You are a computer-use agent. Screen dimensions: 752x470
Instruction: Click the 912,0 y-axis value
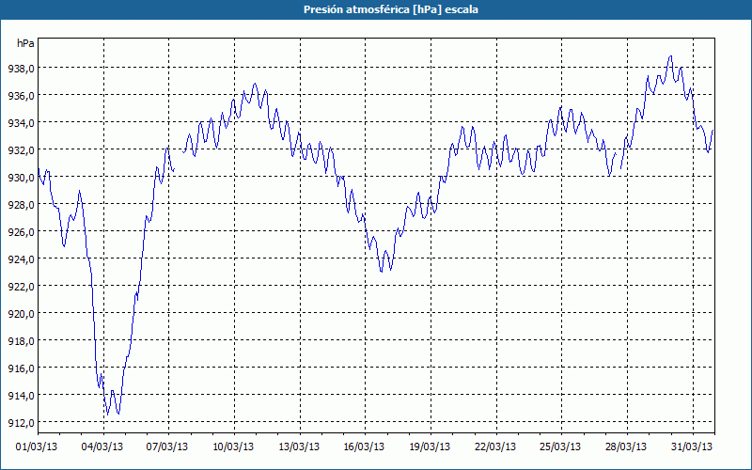[x=21, y=424]
